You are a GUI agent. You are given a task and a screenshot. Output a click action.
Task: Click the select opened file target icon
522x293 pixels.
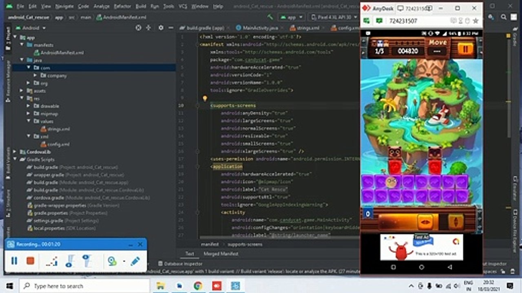138,28
